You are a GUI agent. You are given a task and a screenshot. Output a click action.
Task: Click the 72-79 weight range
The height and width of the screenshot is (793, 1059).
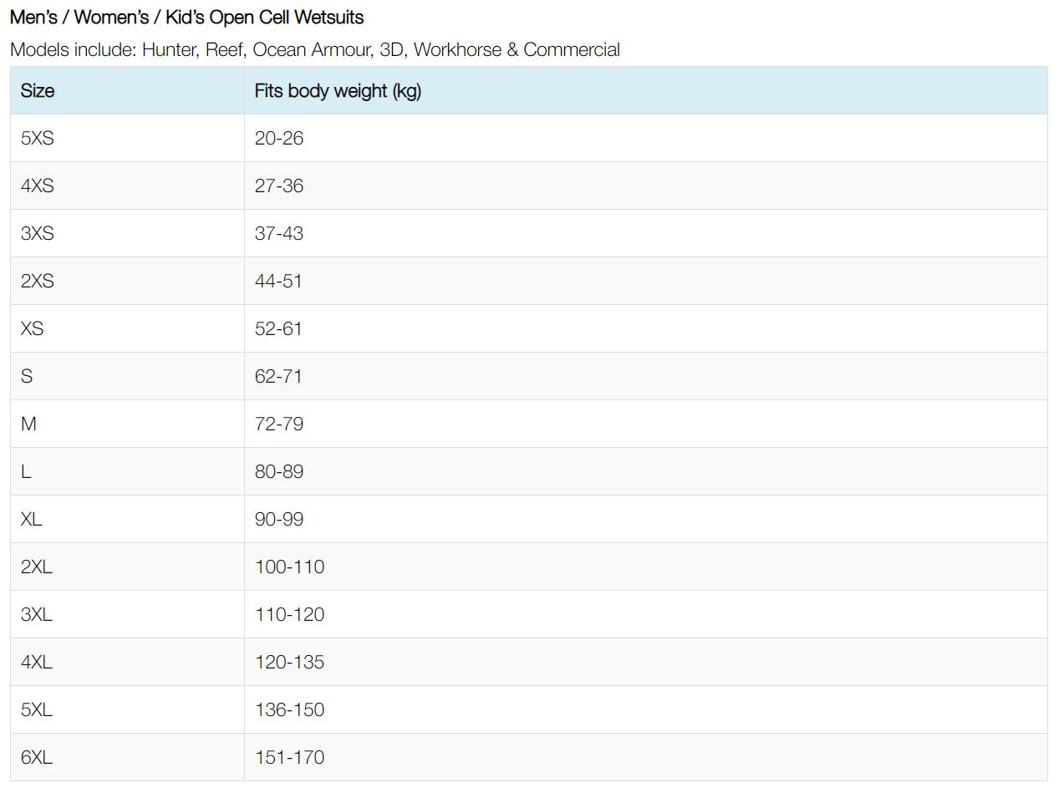[279, 424]
